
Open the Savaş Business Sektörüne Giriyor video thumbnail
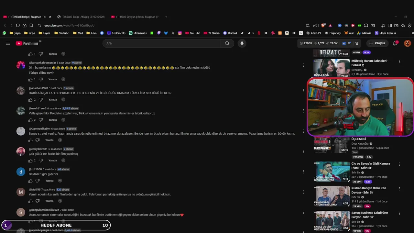tap(332, 221)
